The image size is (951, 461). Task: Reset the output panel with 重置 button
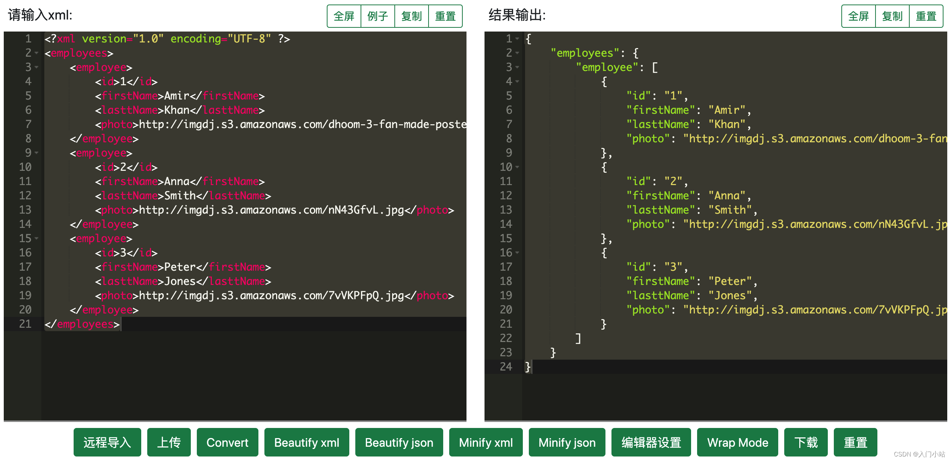(x=926, y=16)
